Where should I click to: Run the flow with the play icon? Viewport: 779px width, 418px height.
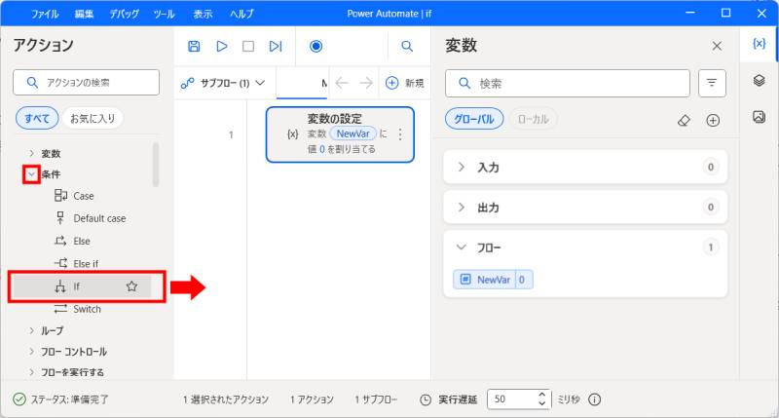pos(222,46)
